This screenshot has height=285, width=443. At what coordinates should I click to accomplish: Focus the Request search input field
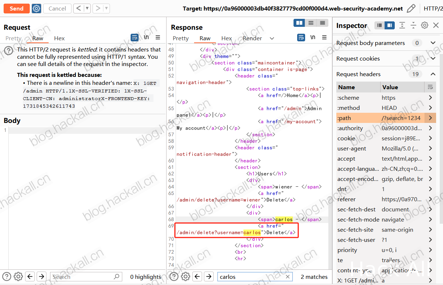(x=86, y=277)
